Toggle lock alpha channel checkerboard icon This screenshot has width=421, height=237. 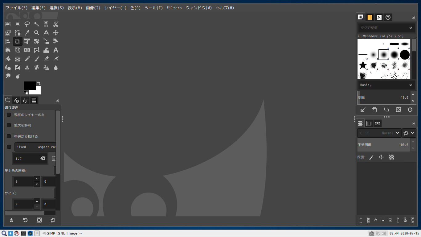coord(391,157)
